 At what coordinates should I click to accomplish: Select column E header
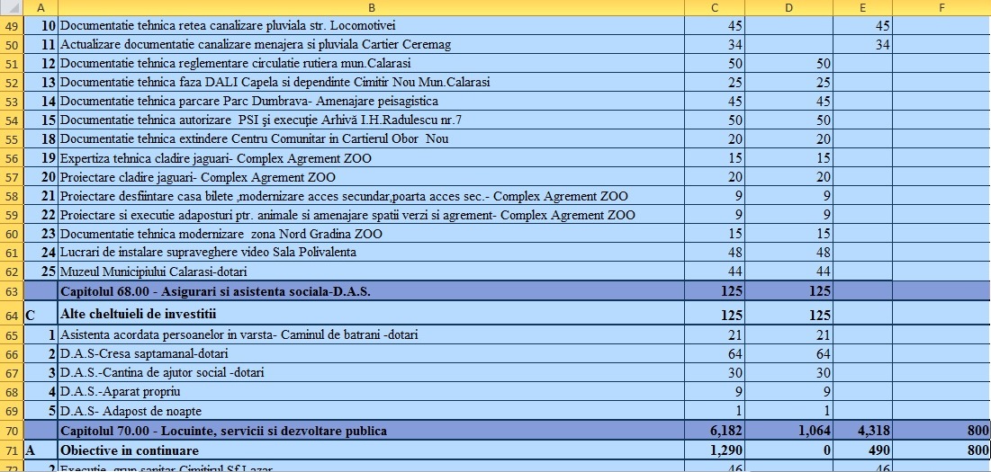(x=862, y=7)
